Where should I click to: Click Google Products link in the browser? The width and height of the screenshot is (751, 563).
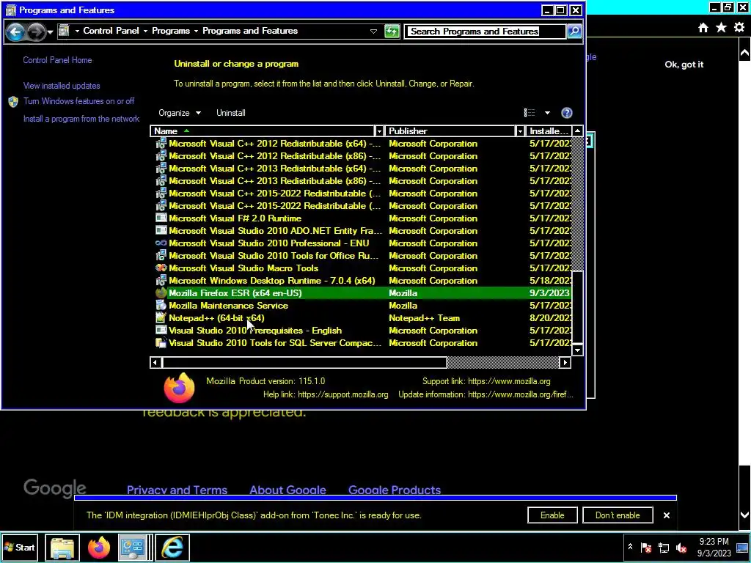pos(395,490)
